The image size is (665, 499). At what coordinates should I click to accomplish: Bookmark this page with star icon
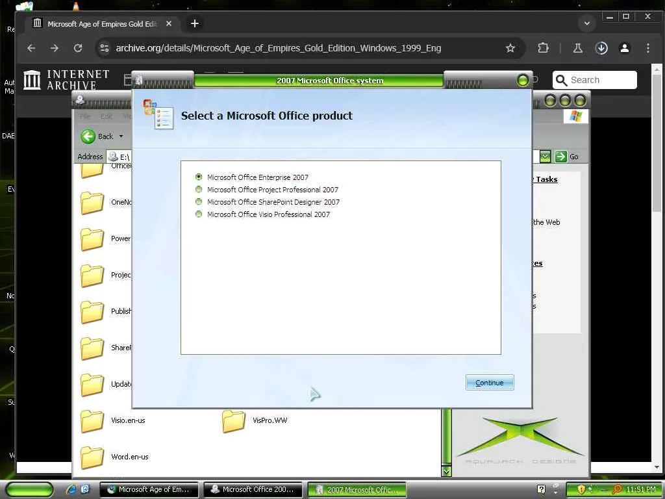510,48
